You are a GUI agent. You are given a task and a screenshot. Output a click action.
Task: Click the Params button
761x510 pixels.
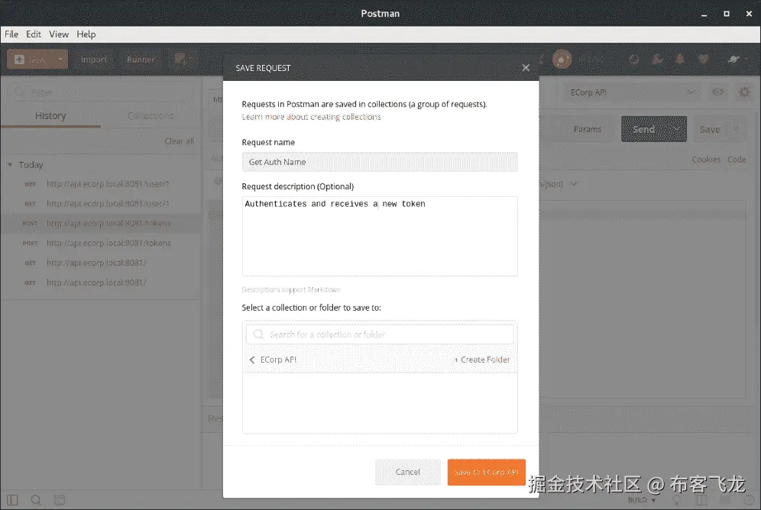point(588,130)
